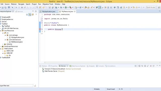This screenshot has width=161, height=91.
Task: Click the type filter text field
Action: 17,85
